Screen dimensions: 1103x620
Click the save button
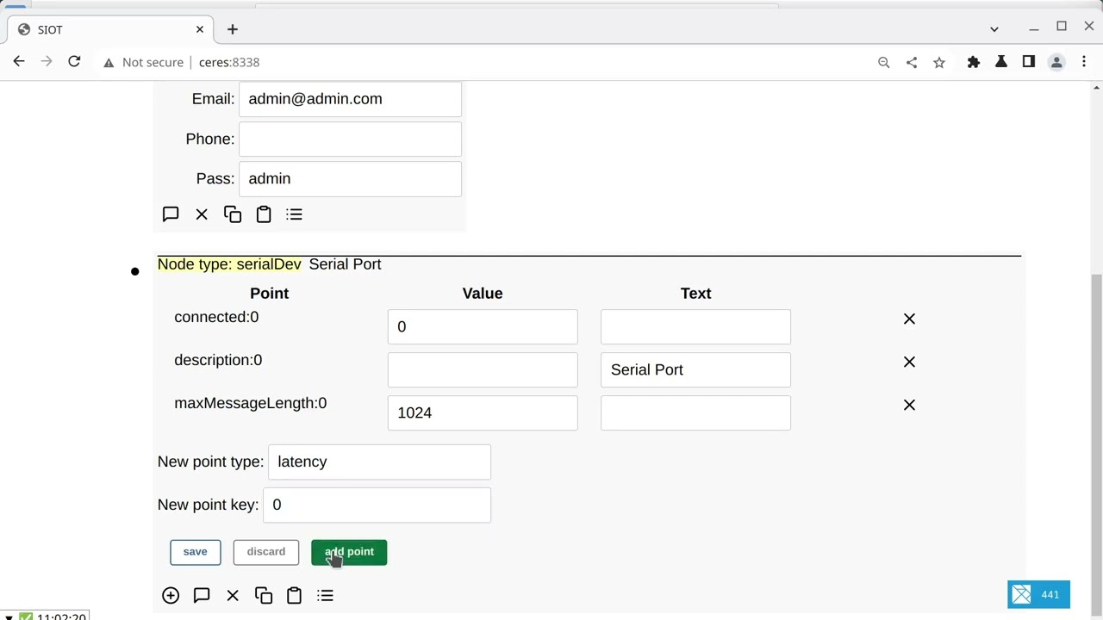coord(195,552)
